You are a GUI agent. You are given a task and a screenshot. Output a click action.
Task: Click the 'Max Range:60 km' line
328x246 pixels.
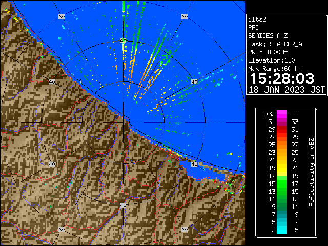pyautogui.click(x=275, y=69)
